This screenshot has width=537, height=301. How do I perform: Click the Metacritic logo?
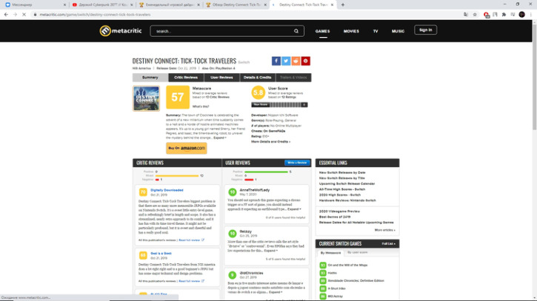(120, 31)
